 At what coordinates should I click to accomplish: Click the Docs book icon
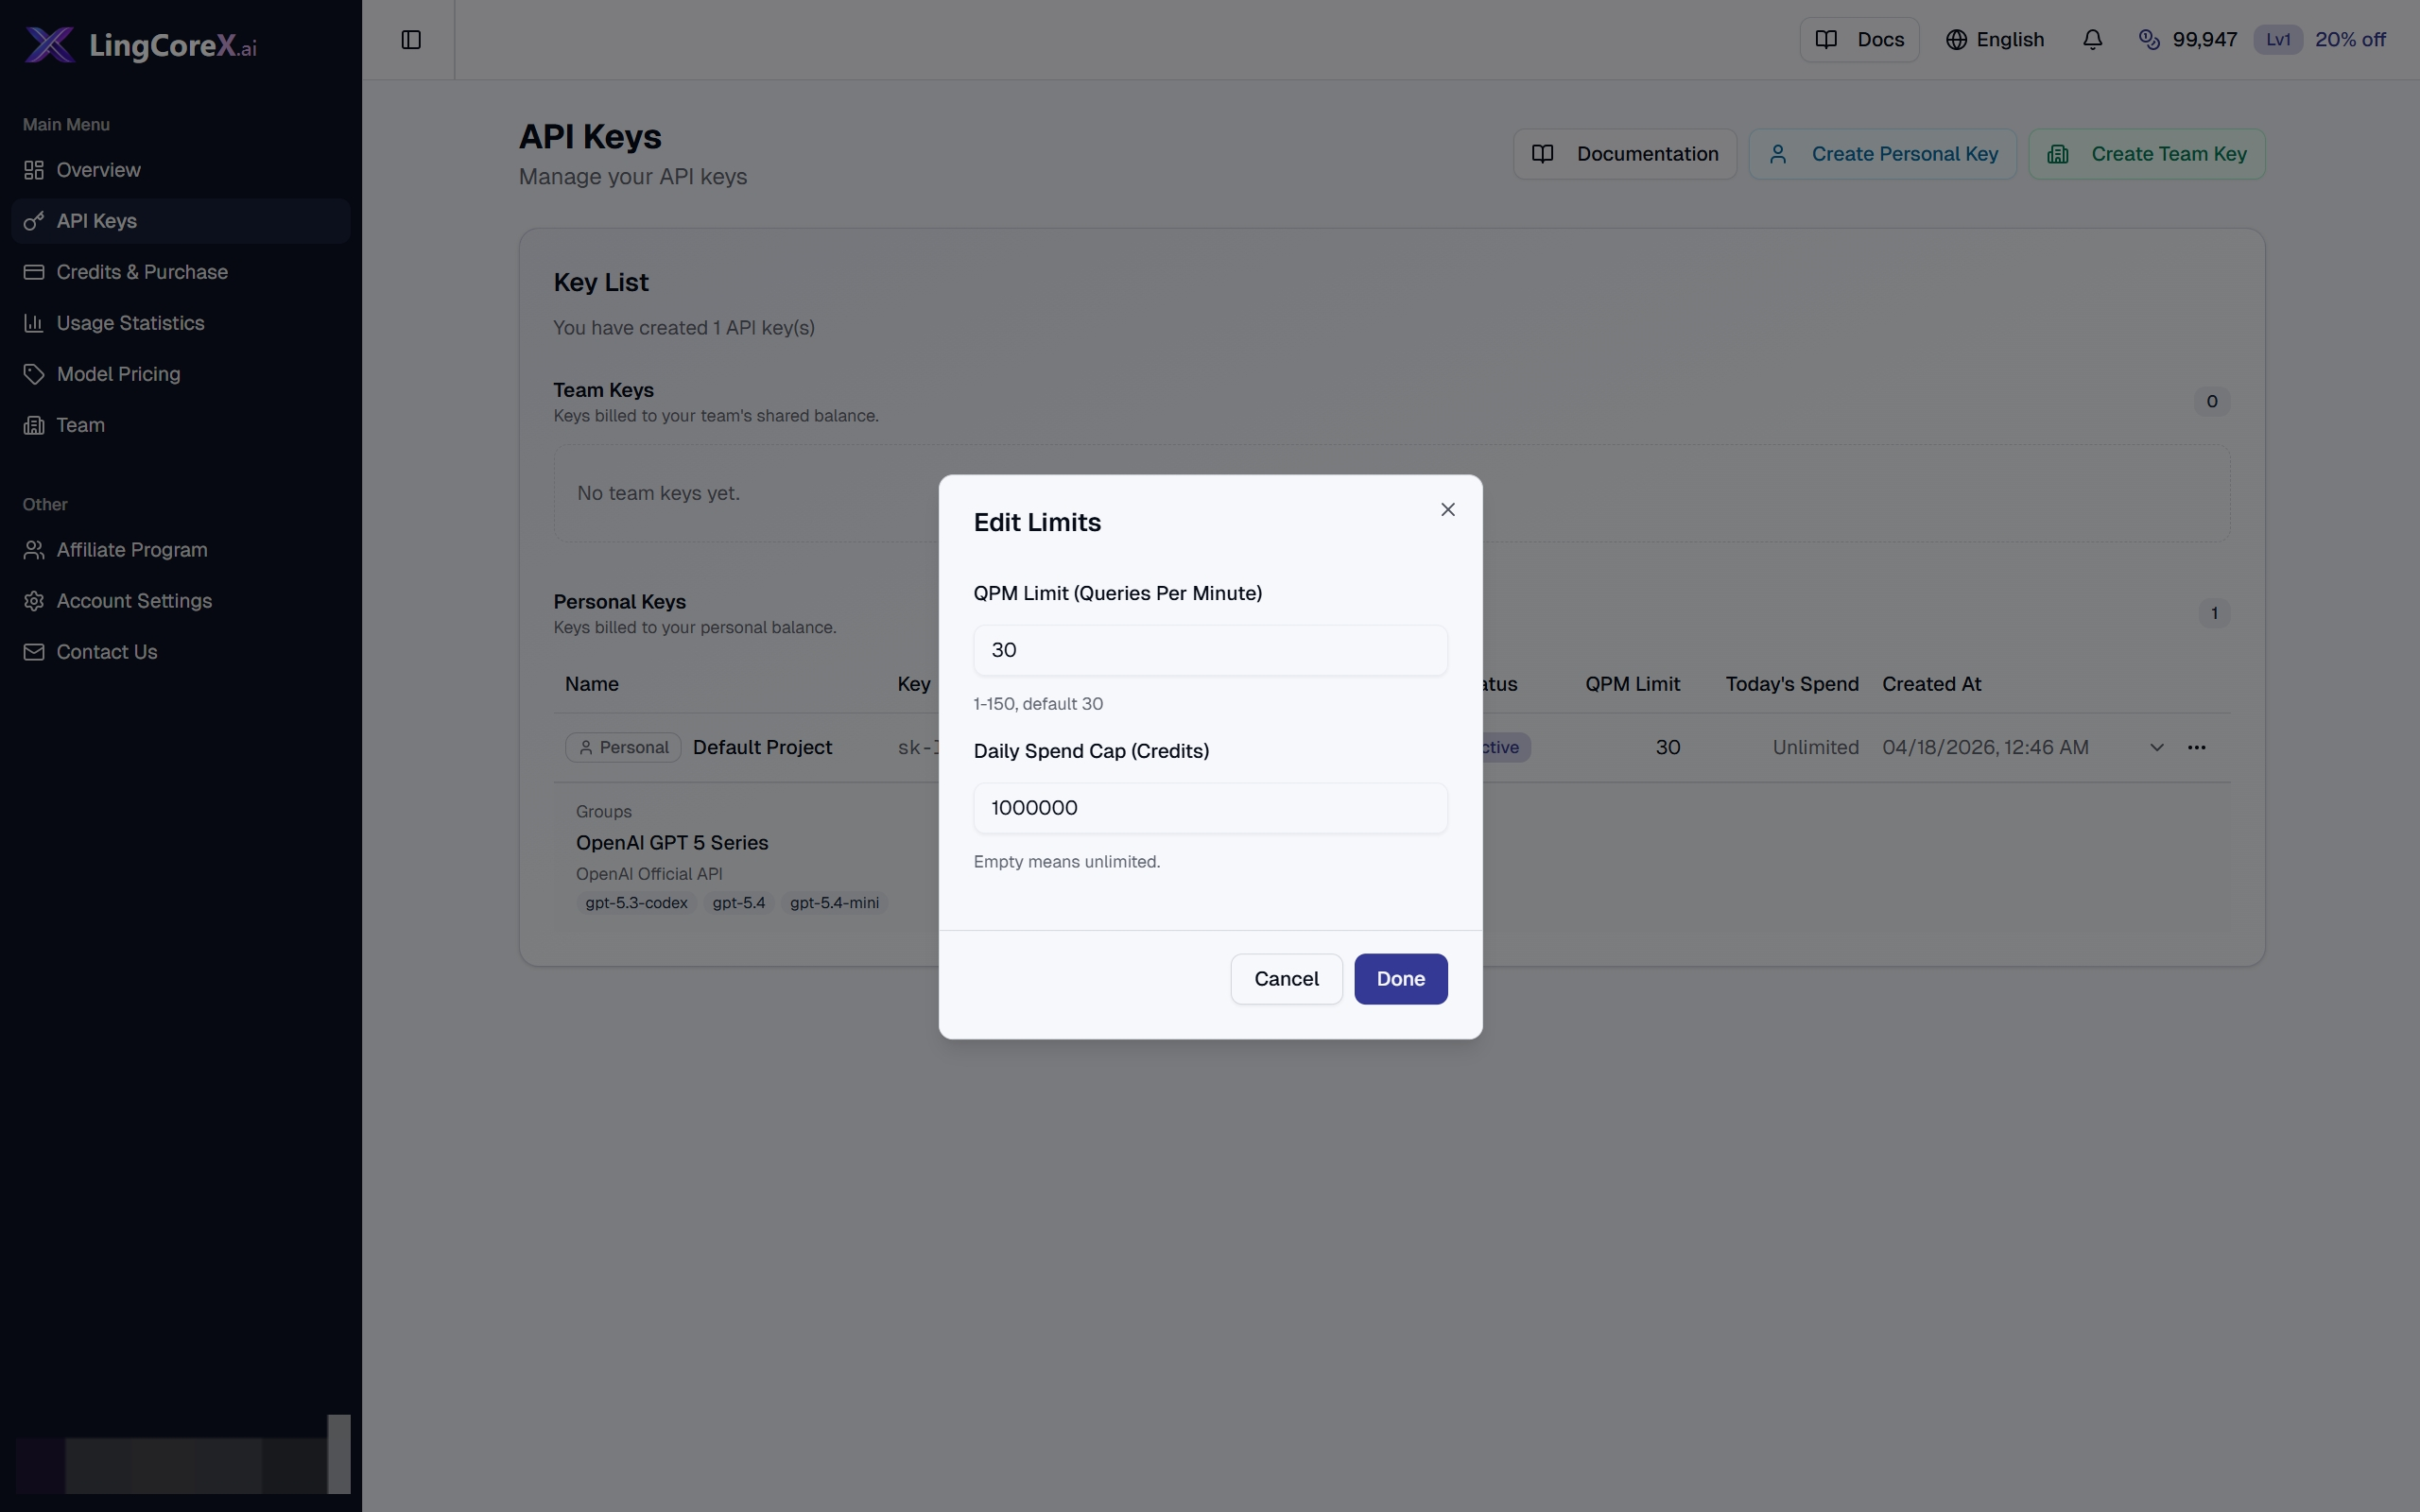pos(1825,40)
